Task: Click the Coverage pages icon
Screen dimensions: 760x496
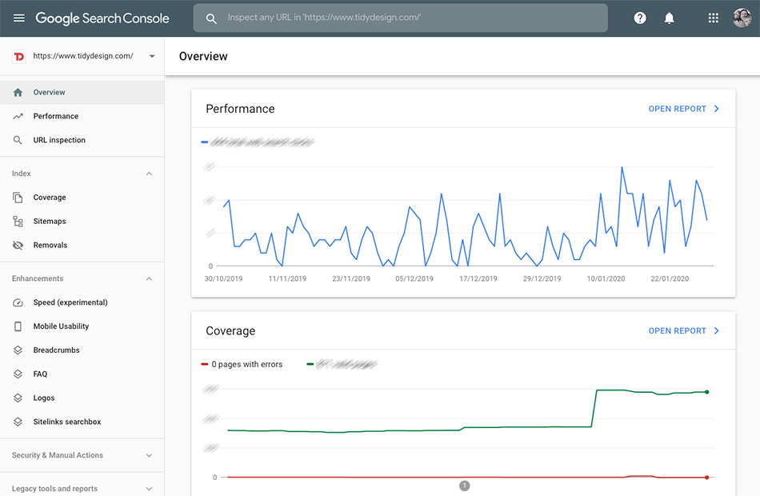Action: point(18,198)
